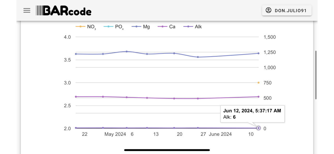Hide the Ca series via legend
The height and width of the screenshot is (154, 334).
coord(169,27)
